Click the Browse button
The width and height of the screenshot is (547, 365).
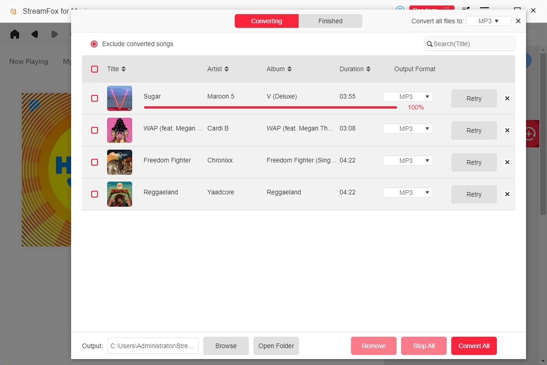click(x=226, y=346)
